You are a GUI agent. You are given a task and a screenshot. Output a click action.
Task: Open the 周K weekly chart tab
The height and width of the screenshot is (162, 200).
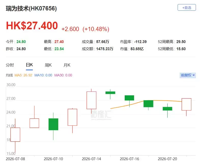(x=48, y=65)
